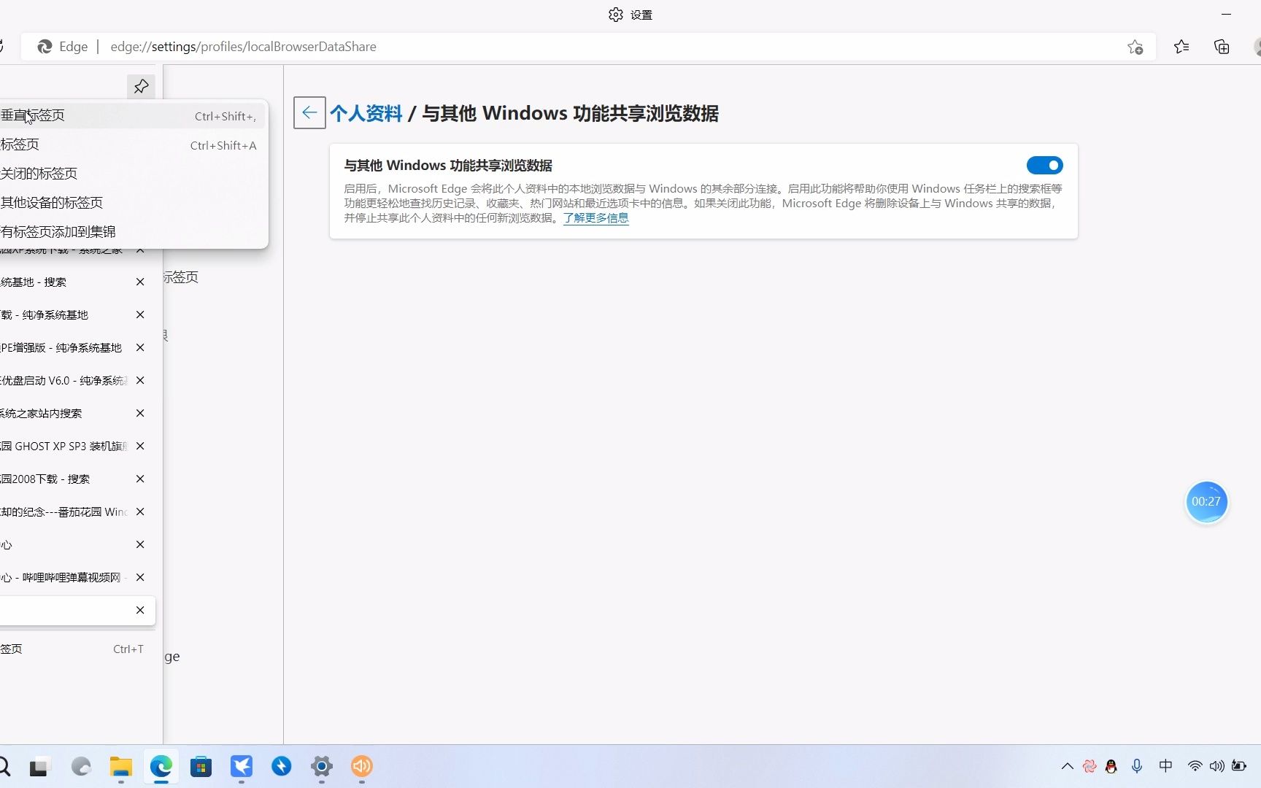Open Microsoft Edge from taskbar
Viewport: 1261px width, 788px height.
(x=161, y=766)
